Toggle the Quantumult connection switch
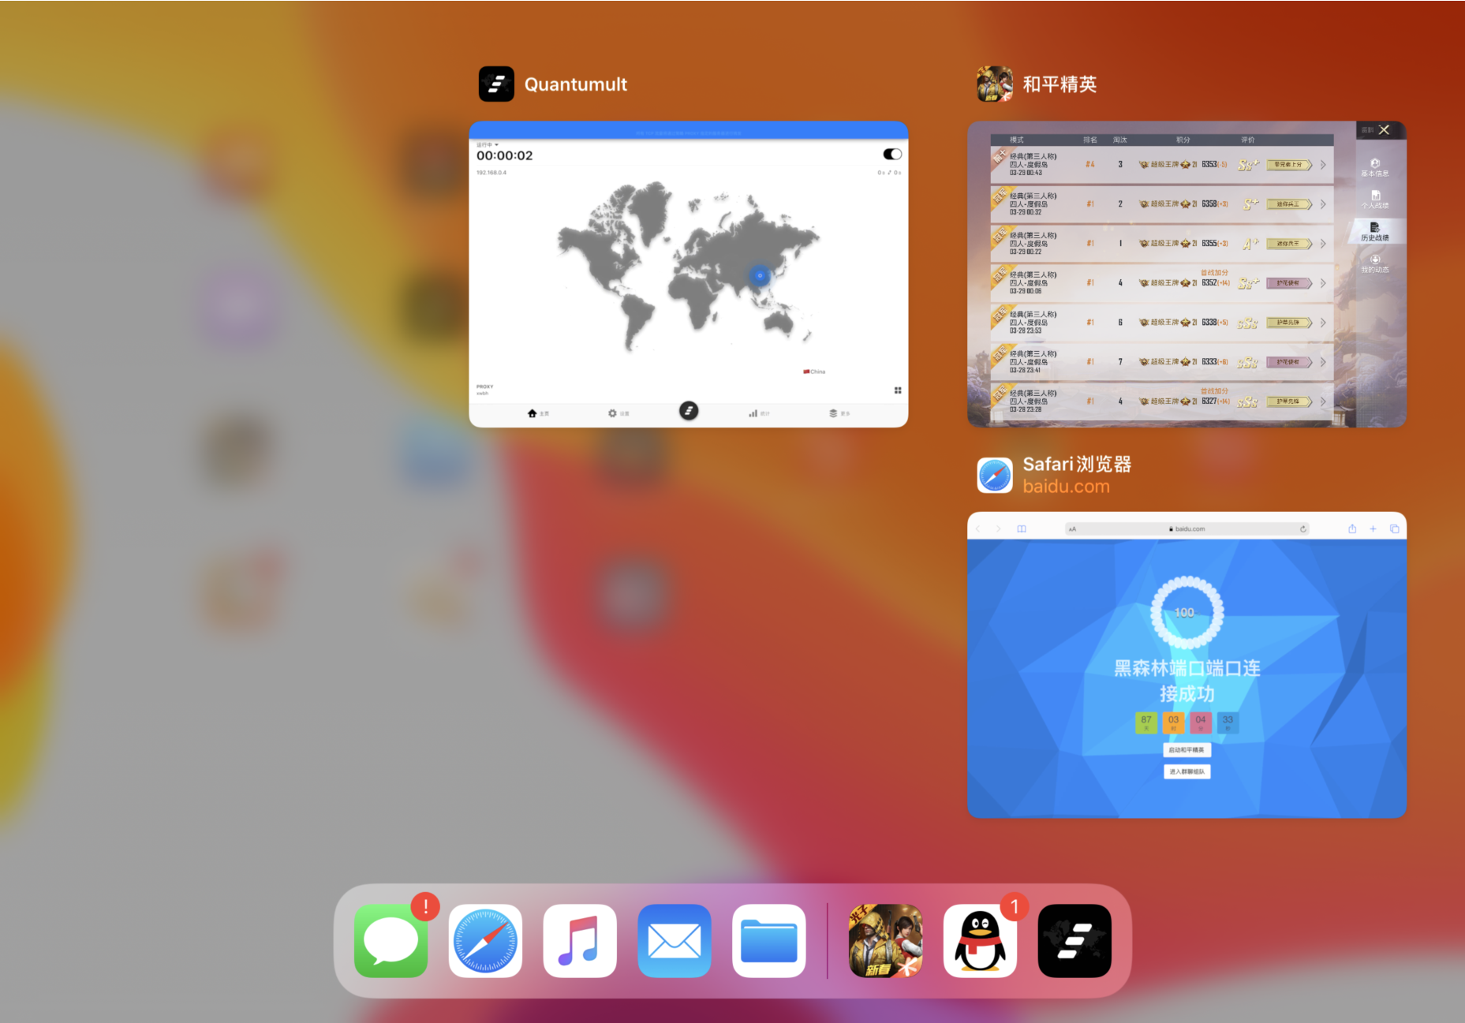This screenshot has height=1023, width=1465. pyautogui.click(x=892, y=154)
